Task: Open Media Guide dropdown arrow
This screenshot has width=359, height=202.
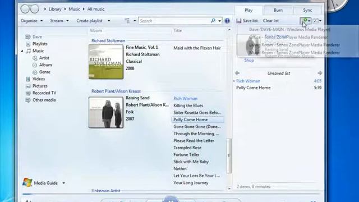Action: [63, 183]
